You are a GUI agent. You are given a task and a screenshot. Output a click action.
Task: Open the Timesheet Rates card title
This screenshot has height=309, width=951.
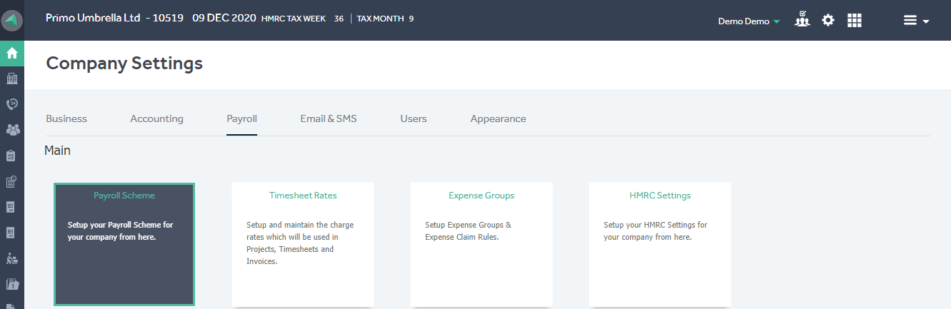tap(303, 195)
